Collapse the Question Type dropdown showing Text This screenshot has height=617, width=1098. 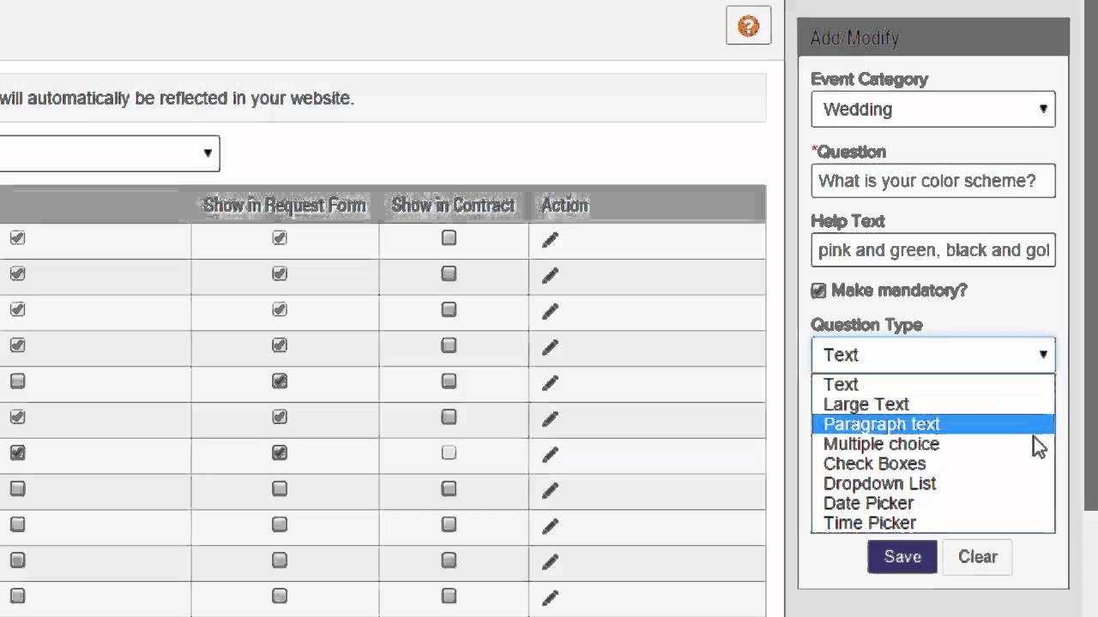tap(932, 355)
